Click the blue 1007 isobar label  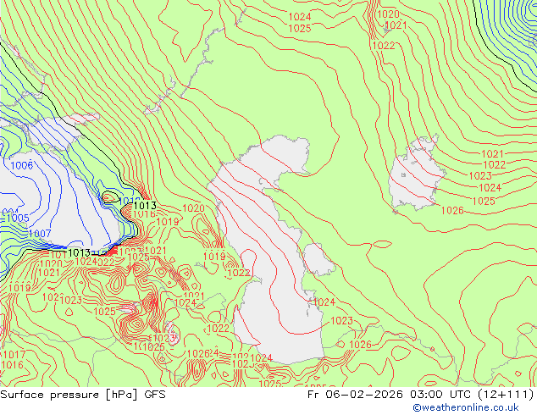tap(40, 234)
